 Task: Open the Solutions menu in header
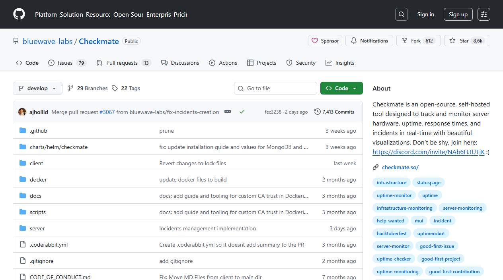(72, 14)
